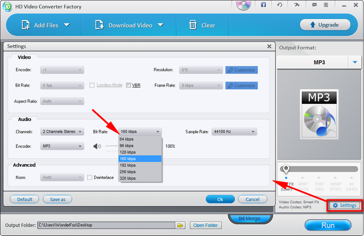Close the Settings dialog
The image size is (364, 236).
point(269,46)
